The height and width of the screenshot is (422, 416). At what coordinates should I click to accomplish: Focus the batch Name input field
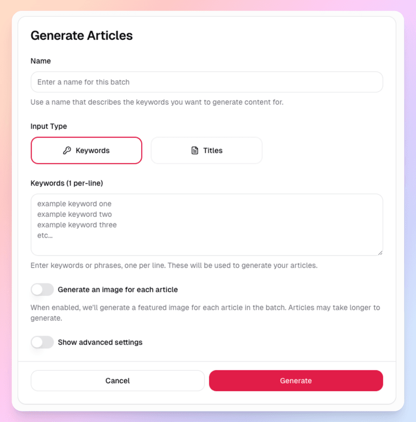pos(207,82)
